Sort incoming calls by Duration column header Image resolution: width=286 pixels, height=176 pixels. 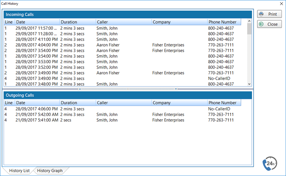[x=77, y=22]
